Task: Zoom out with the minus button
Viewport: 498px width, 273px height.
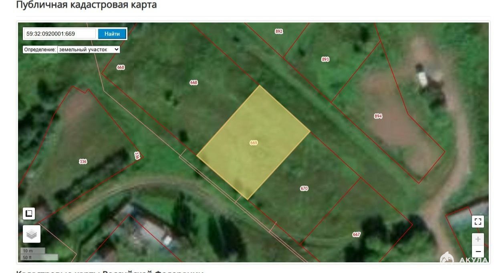Action: click(x=478, y=251)
